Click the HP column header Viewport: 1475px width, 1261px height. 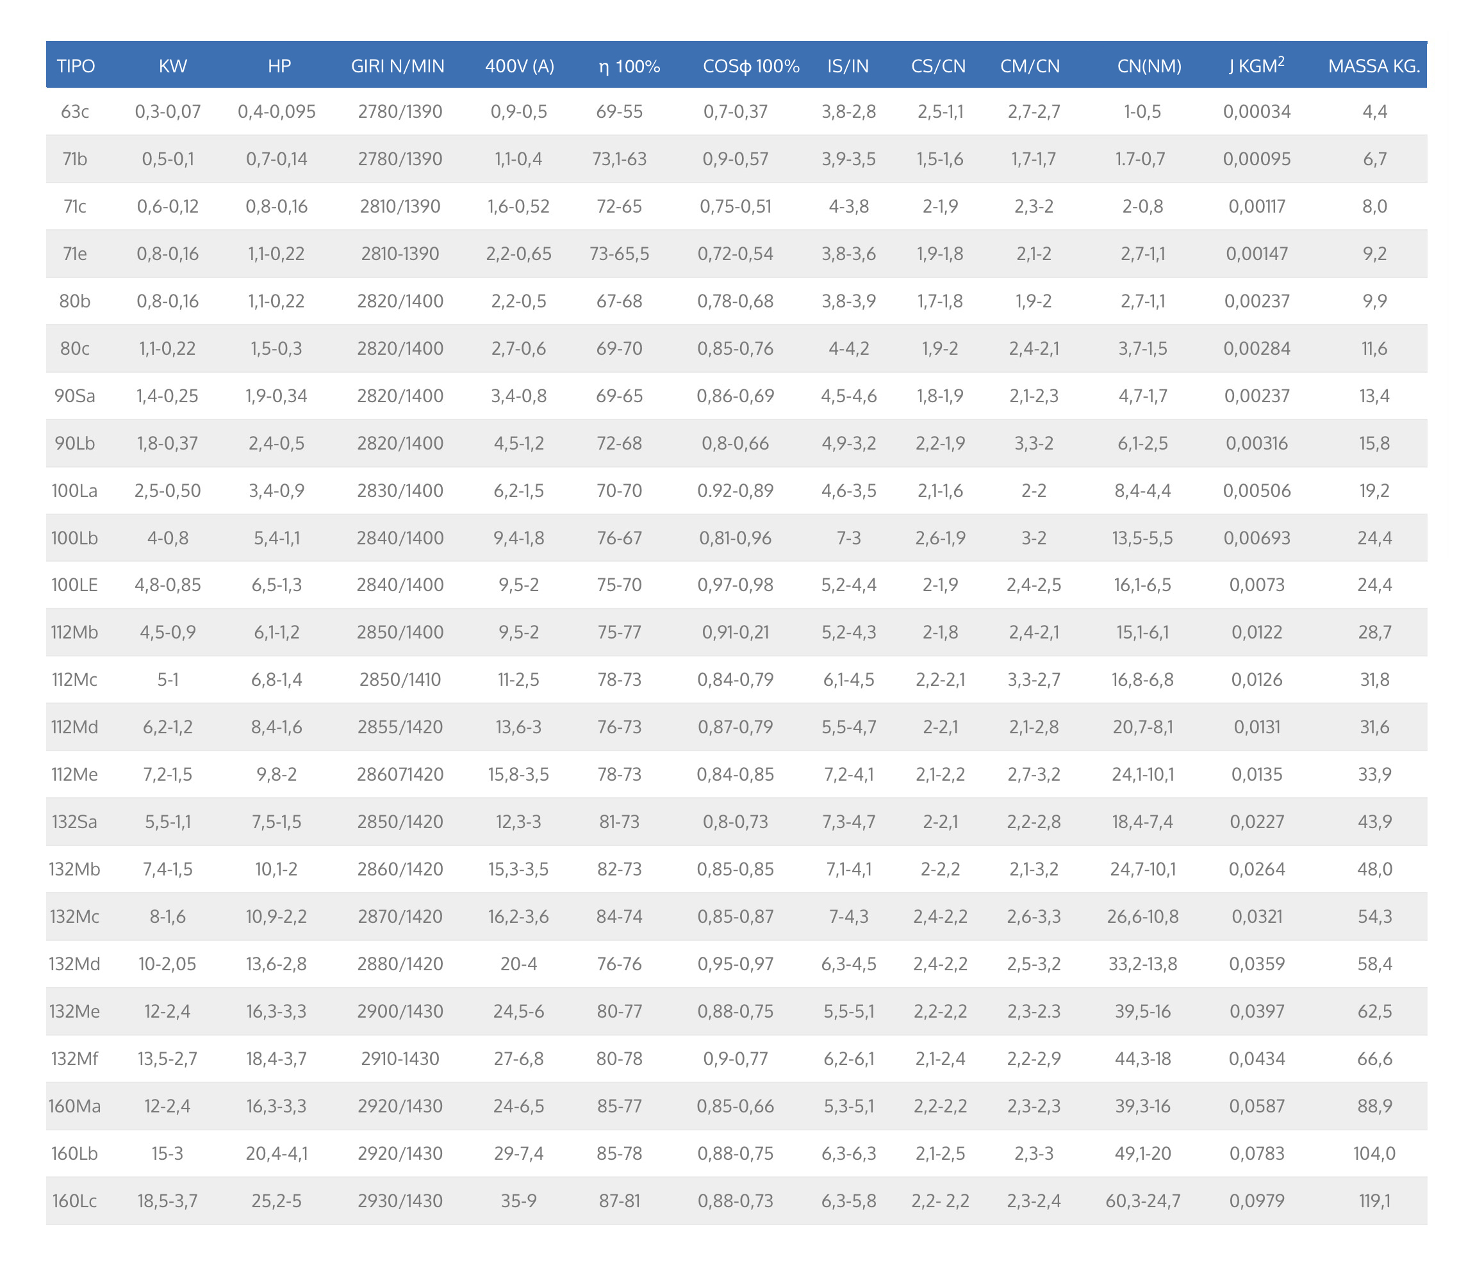[279, 66]
